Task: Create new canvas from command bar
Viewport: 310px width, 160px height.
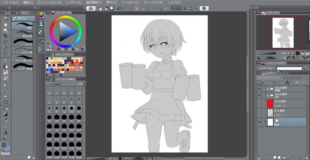Action: (101, 8)
